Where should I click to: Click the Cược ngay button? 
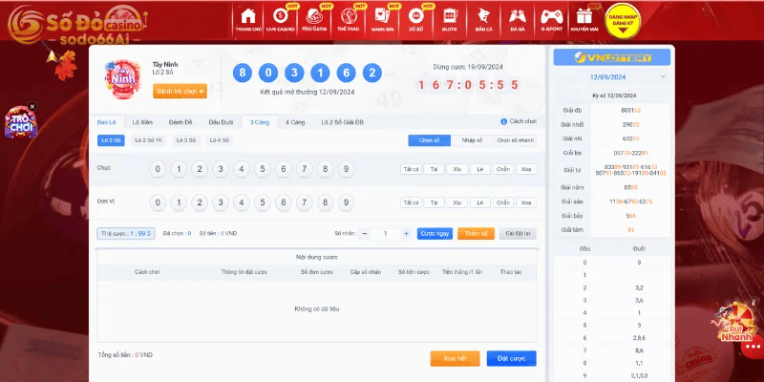click(435, 233)
